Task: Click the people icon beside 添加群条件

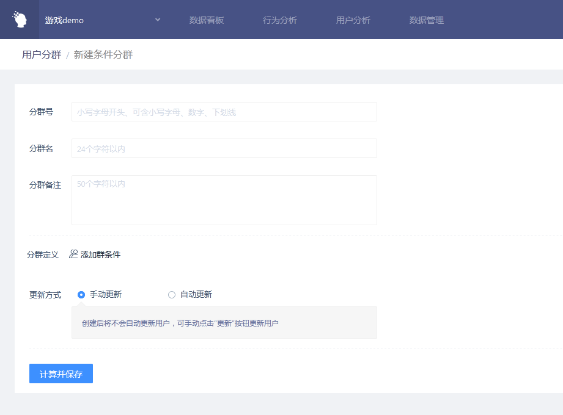Action: [73, 254]
